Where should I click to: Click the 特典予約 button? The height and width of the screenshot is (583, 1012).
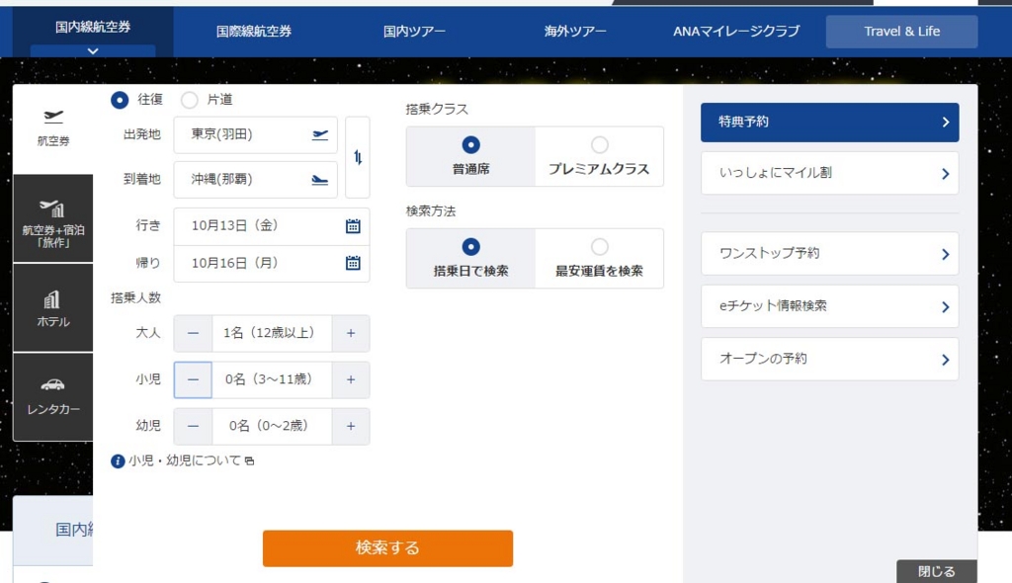[x=829, y=123]
